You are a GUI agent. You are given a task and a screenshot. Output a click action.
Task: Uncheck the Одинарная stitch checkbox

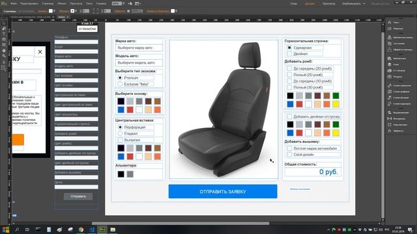pos(289,47)
